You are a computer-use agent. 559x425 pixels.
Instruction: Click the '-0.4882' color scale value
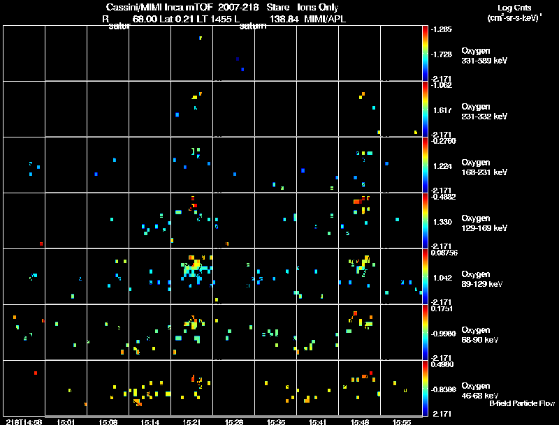(x=443, y=197)
